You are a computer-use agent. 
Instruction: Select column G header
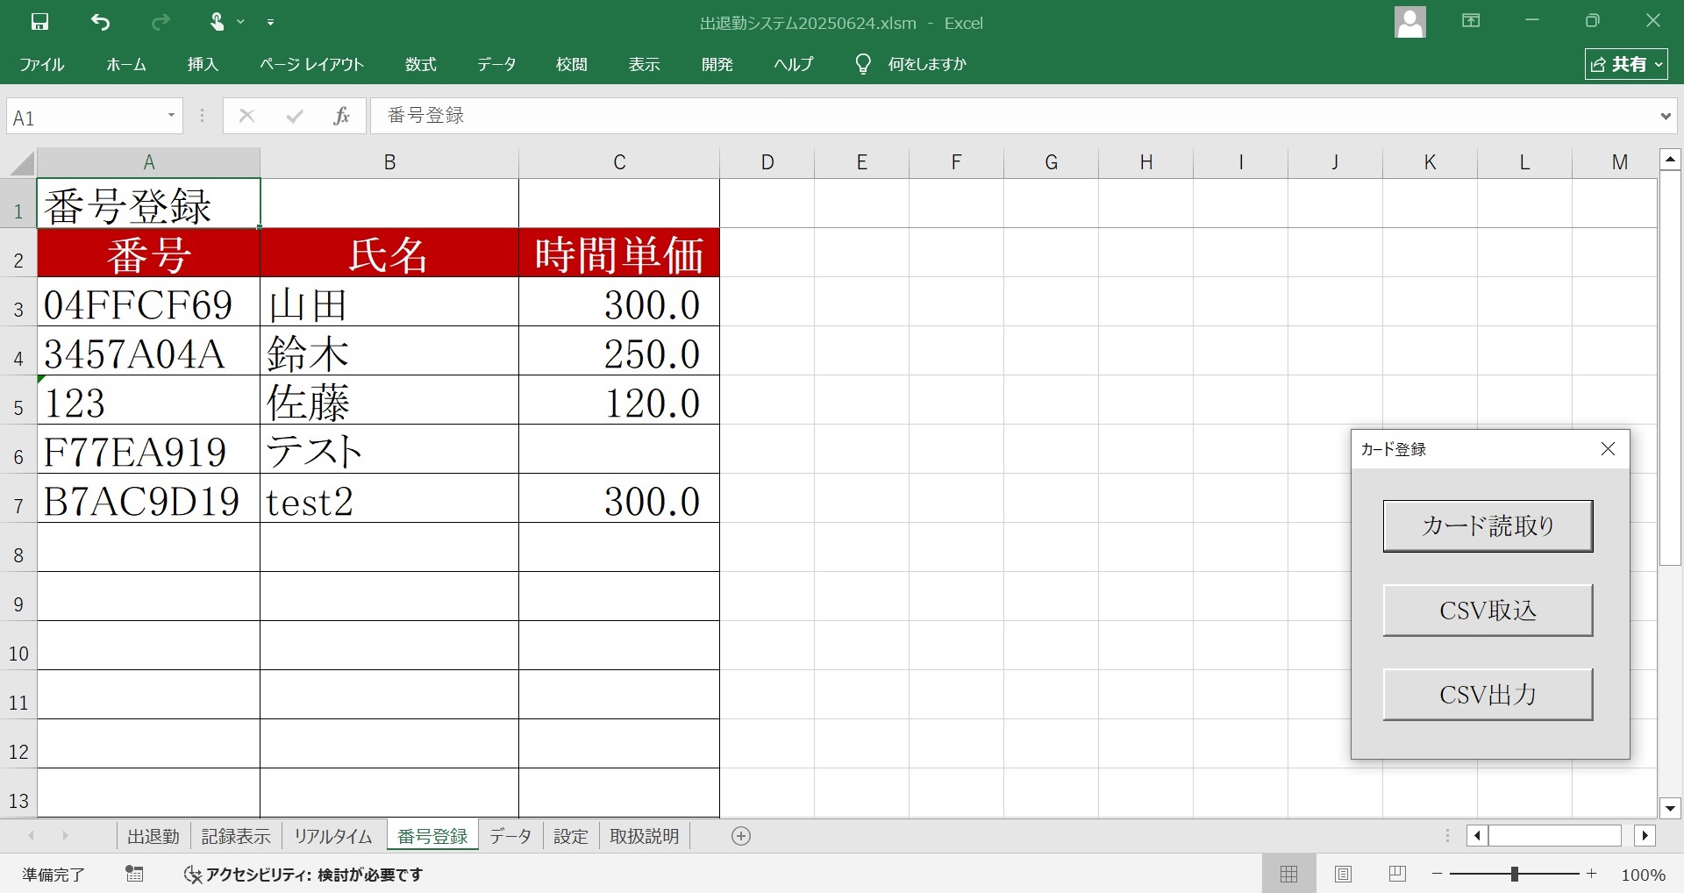[x=1051, y=162]
